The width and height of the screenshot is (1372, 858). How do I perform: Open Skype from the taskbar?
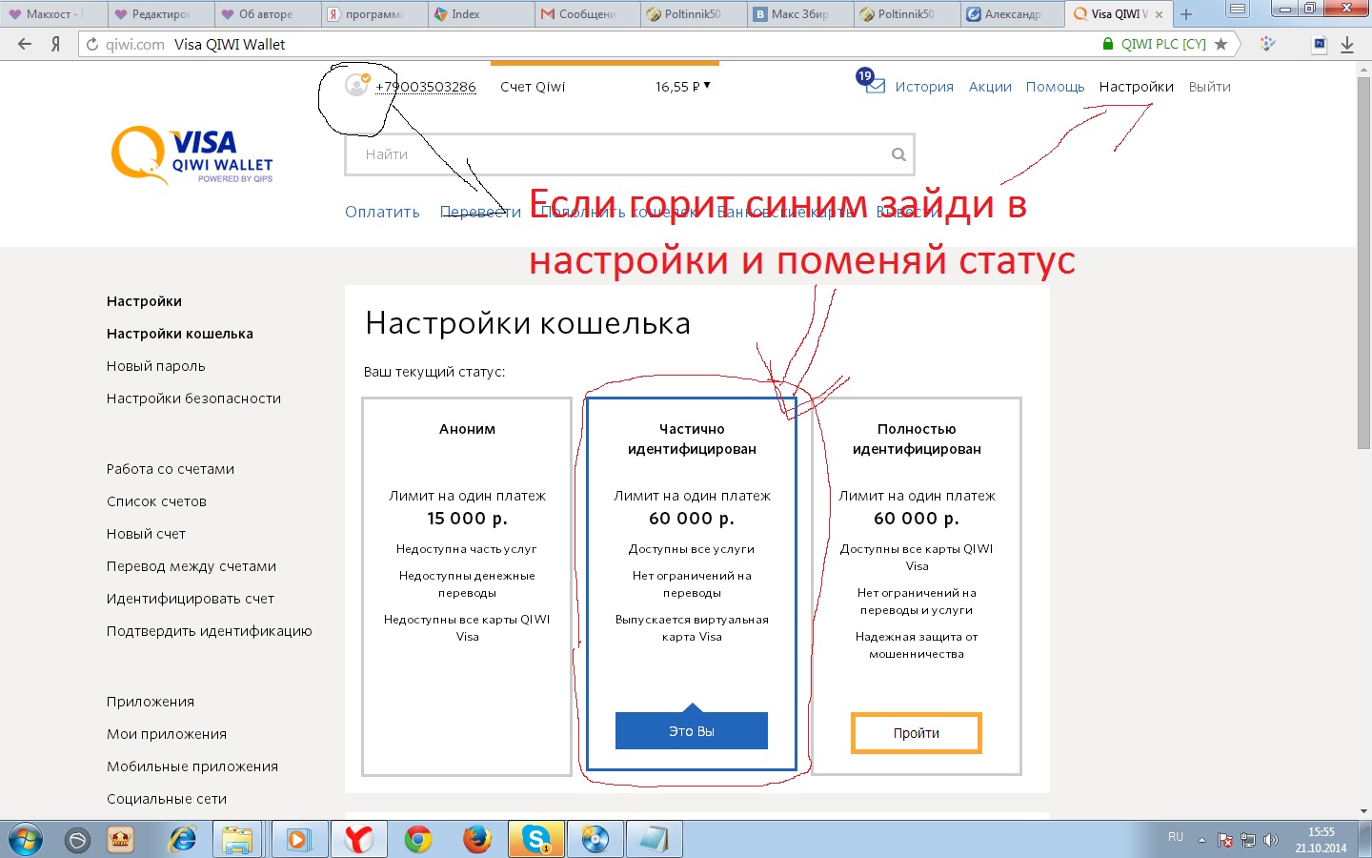pyautogui.click(x=536, y=840)
